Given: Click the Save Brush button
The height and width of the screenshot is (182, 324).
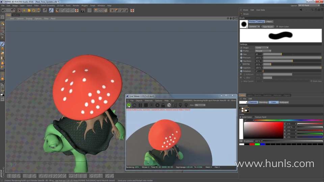Looking at the screenshot, I should click(x=268, y=27).
